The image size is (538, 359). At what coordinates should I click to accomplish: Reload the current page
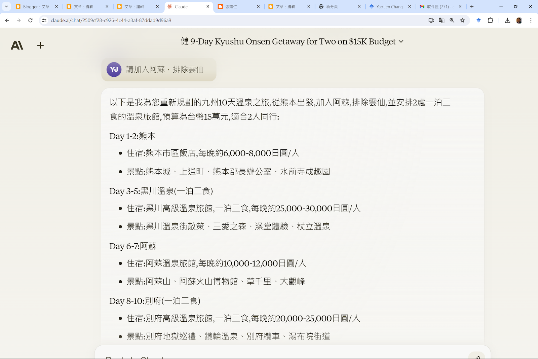coord(30,21)
